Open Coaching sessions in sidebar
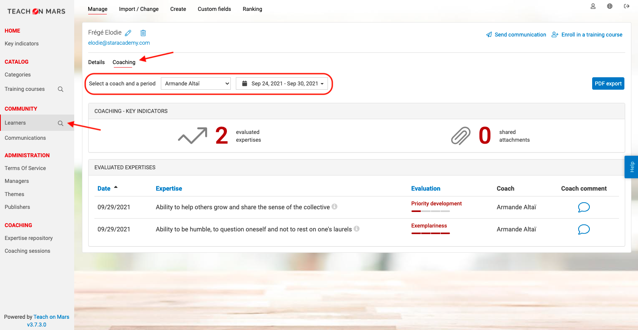The width and height of the screenshot is (638, 330). 28,251
